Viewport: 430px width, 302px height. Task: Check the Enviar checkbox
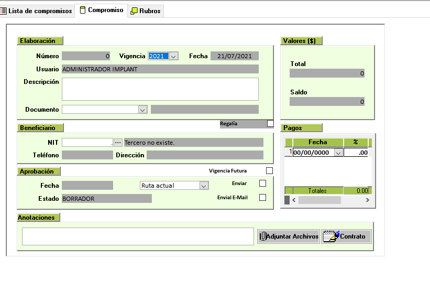[x=263, y=184]
